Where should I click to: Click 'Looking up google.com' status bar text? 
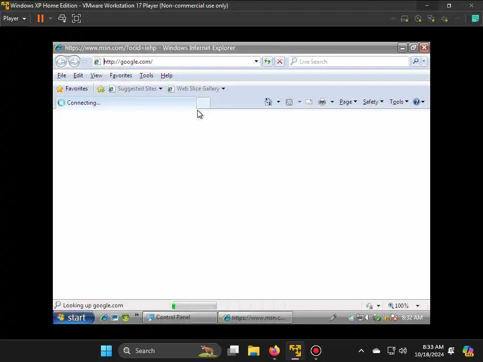click(93, 305)
